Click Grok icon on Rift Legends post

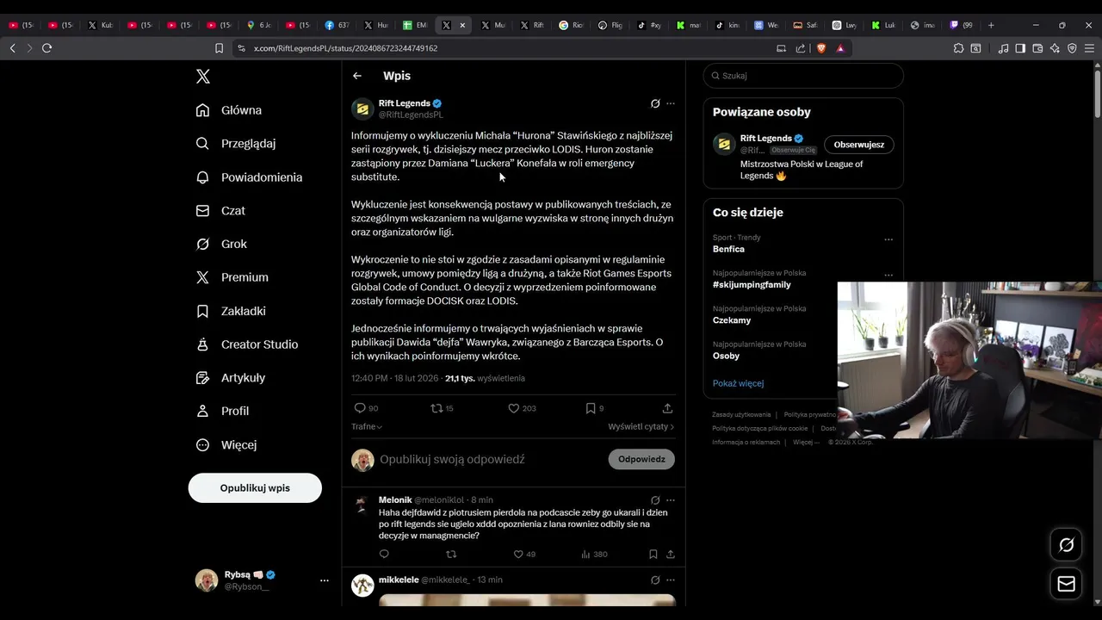pos(655,103)
